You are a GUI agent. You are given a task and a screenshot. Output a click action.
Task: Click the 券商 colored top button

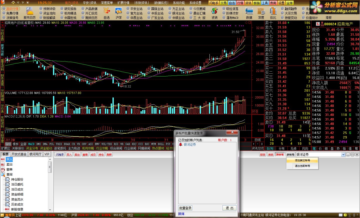click(273, 3)
